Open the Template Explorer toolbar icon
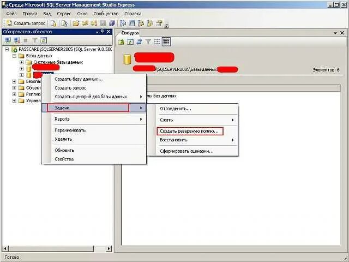Image resolution: width=349 pixels, height=262 pixels. point(150,23)
